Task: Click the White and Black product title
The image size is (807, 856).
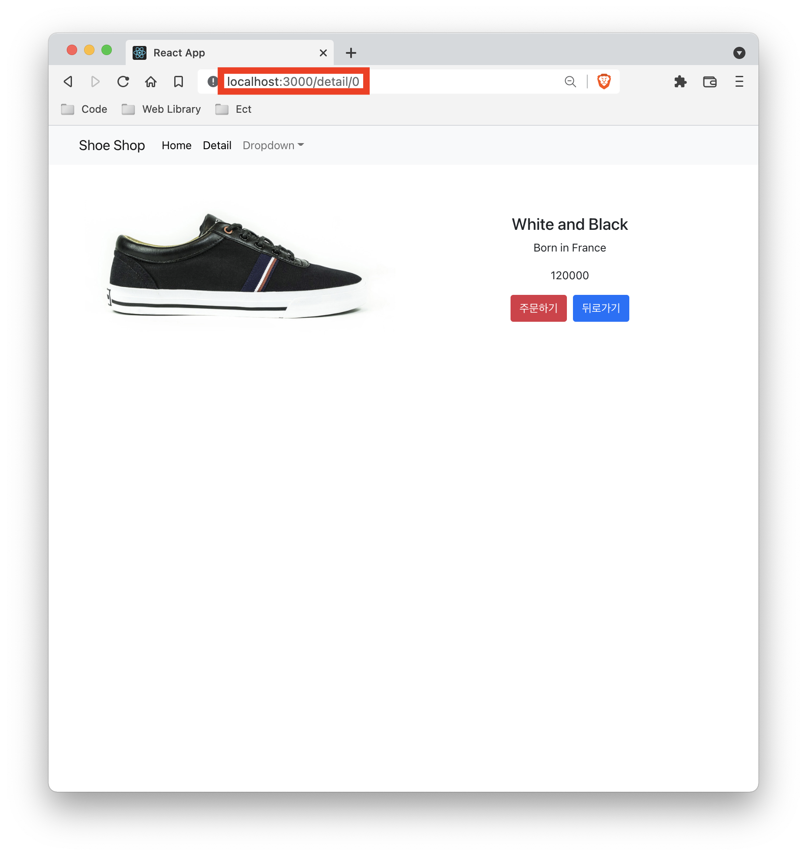Action: pos(569,224)
